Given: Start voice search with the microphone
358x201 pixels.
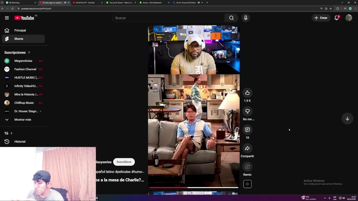Looking at the screenshot, I should tap(246, 18).
